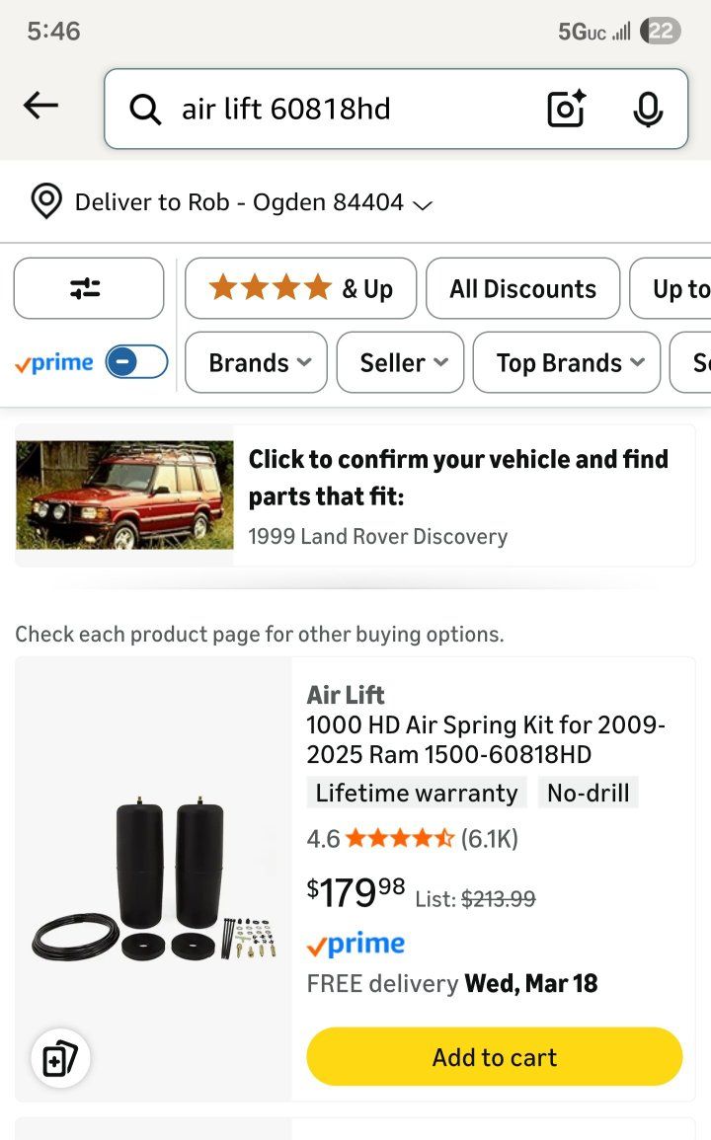This screenshot has width=711, height=1140.
Task: Tap the microphone voice search icon
Action: [648, 109]
